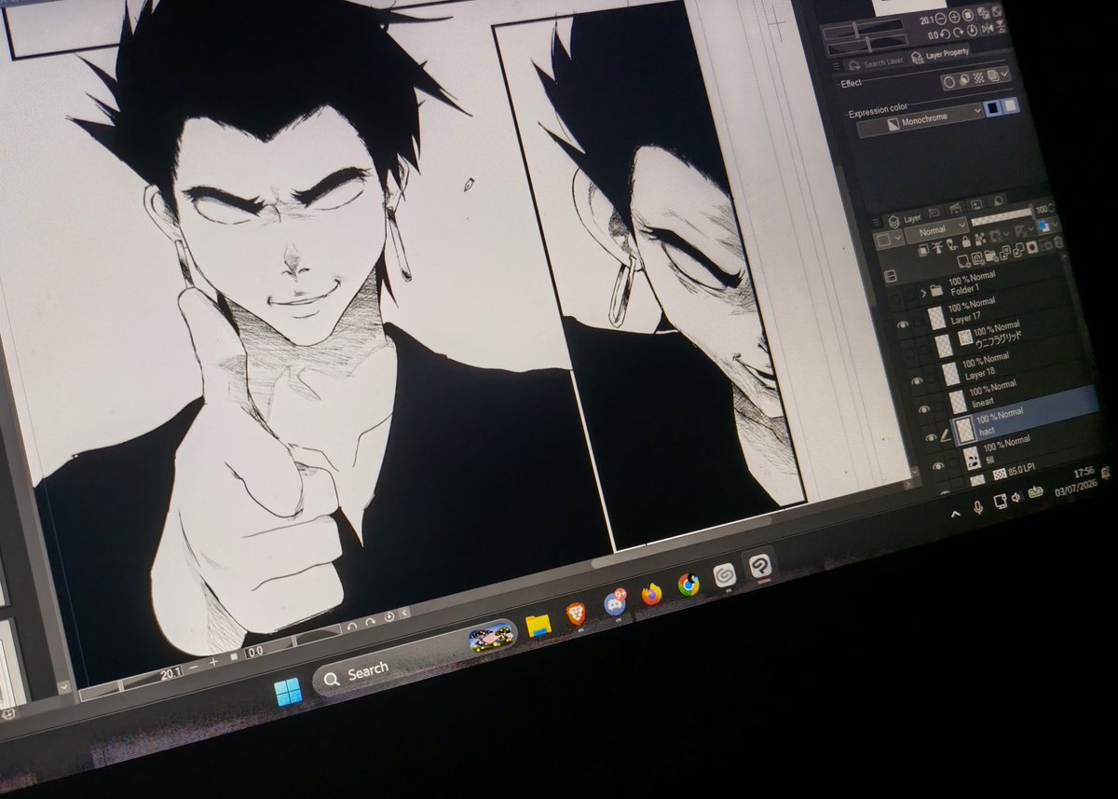1118x799 pixels.
Task: Open the palette color dropdown beside blending mode
Action: click(x=889, y=240)
